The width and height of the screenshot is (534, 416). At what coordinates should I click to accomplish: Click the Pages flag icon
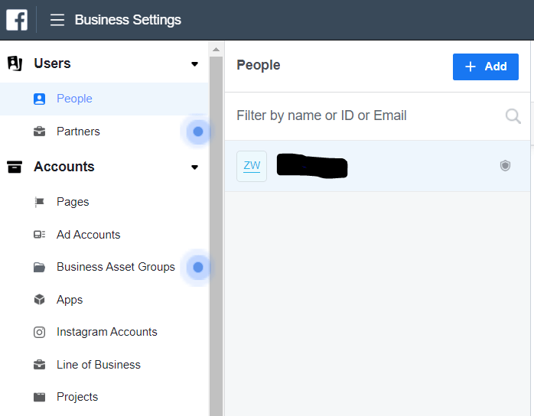(x=39, y=202)
